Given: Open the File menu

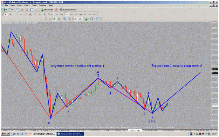Looking at the screenshot, I should [6, 6].
